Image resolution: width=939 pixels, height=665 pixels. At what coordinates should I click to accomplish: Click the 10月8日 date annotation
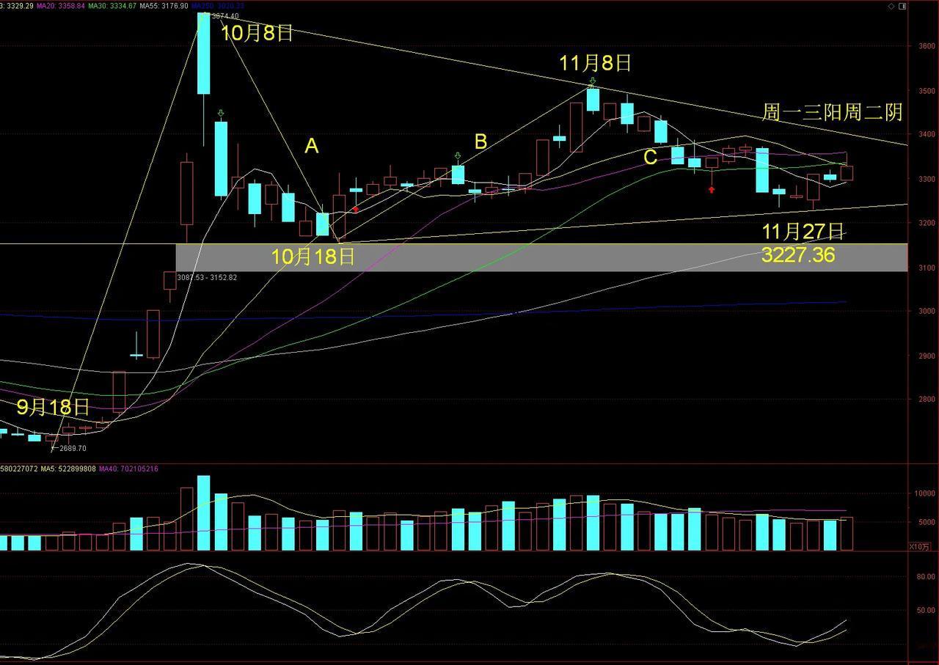(257, 33)
